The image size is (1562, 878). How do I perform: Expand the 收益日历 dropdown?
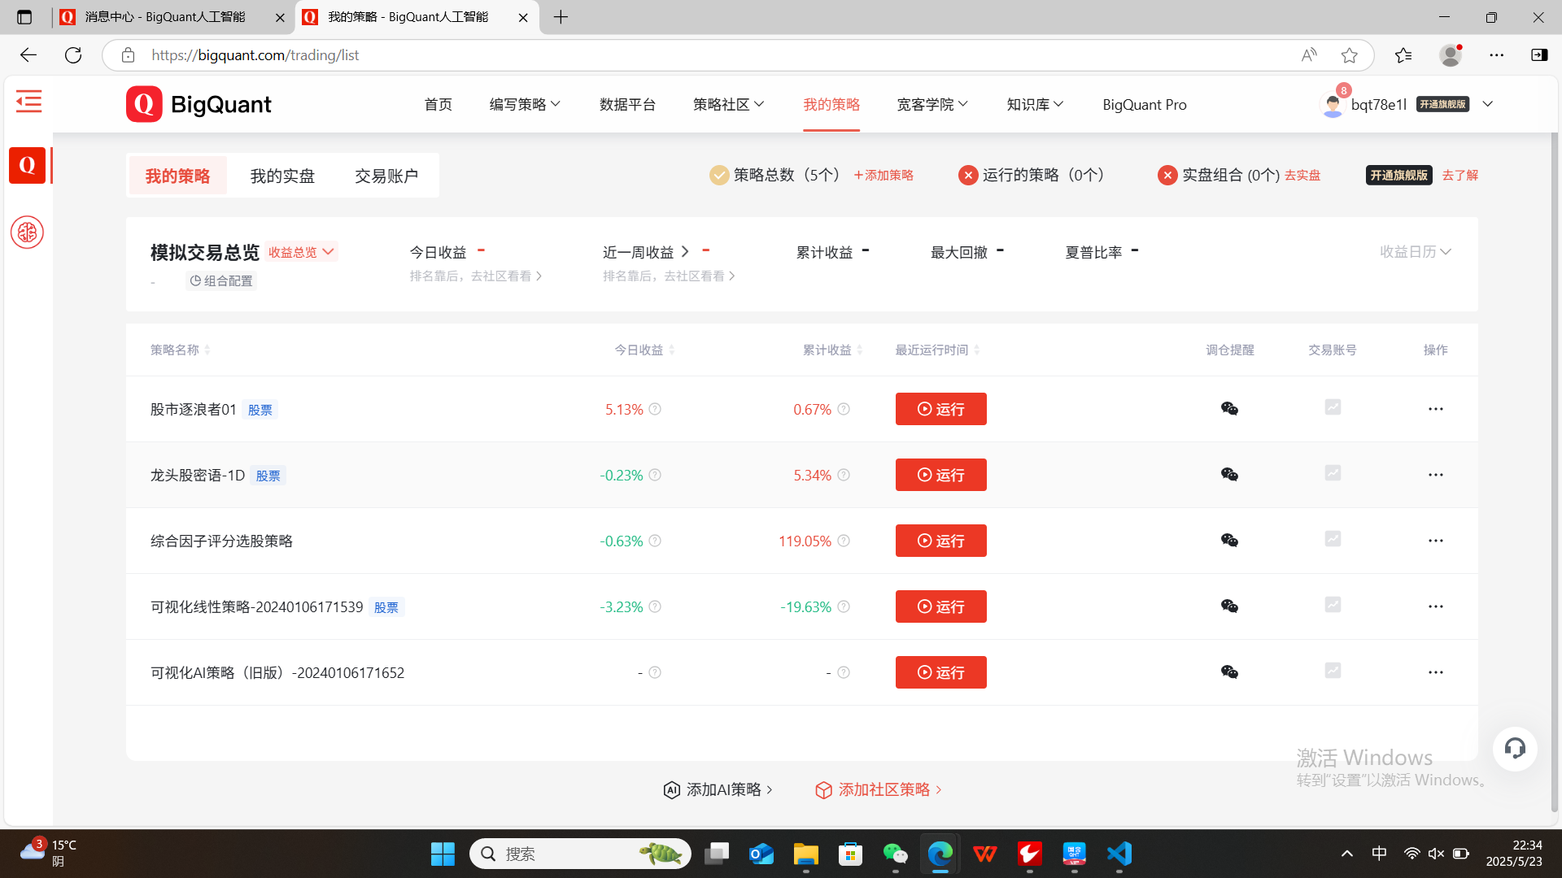coord(1415,252)
